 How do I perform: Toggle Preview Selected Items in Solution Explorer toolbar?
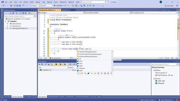pos(31,13)
